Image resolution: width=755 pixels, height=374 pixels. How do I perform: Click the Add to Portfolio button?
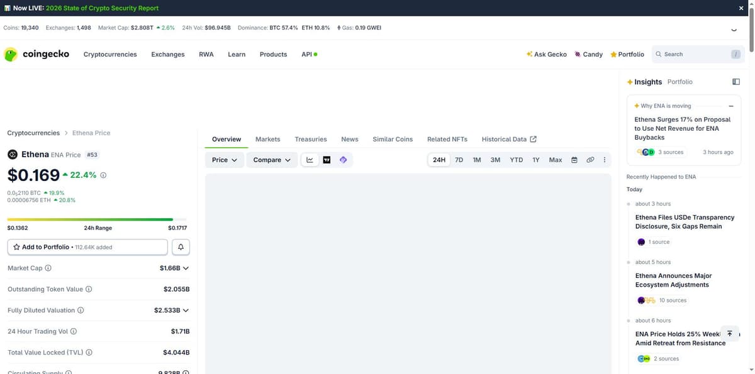87,247
